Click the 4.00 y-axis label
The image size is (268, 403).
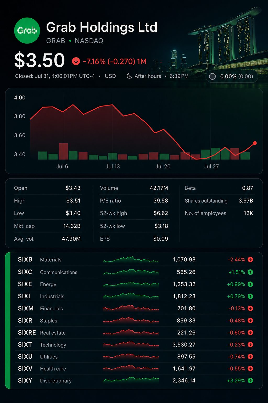pyautogui.click(x=20, y=98)
